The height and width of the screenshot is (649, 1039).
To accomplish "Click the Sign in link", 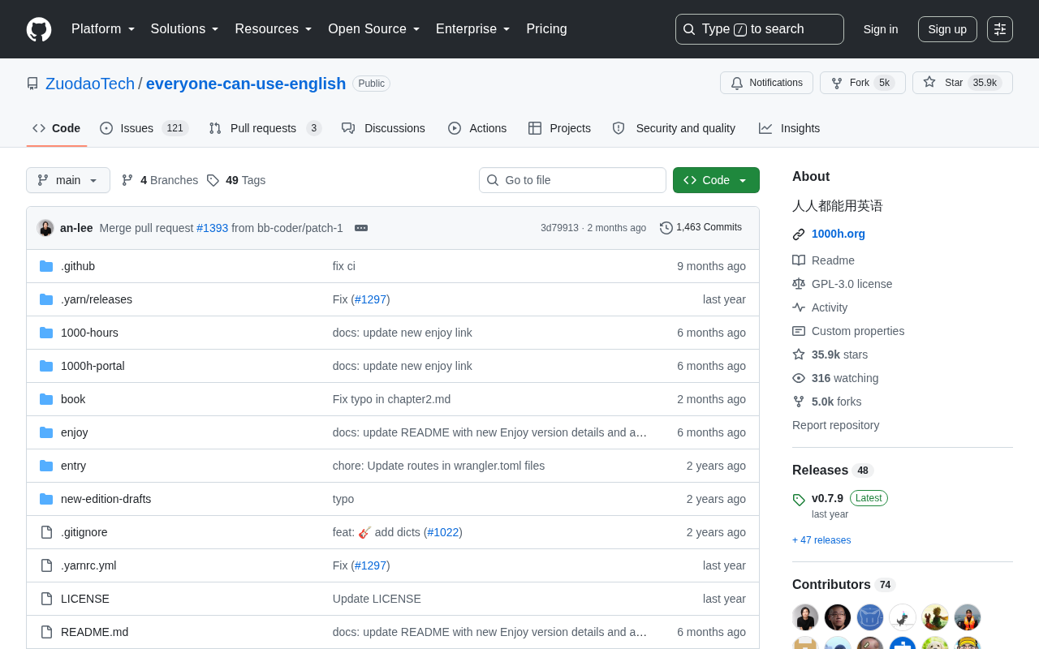I will [881, 29].
